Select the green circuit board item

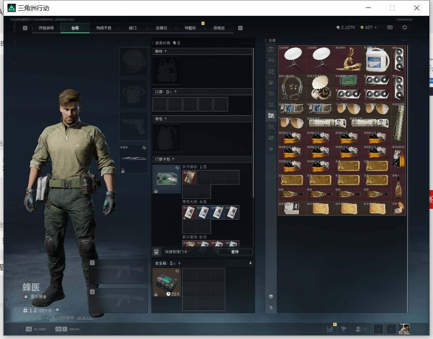click(x=349, y=81)
